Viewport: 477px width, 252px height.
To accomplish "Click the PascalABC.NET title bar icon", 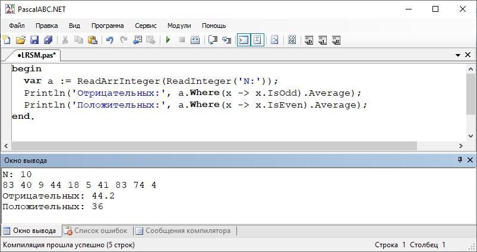I will [x=10, y=8].
